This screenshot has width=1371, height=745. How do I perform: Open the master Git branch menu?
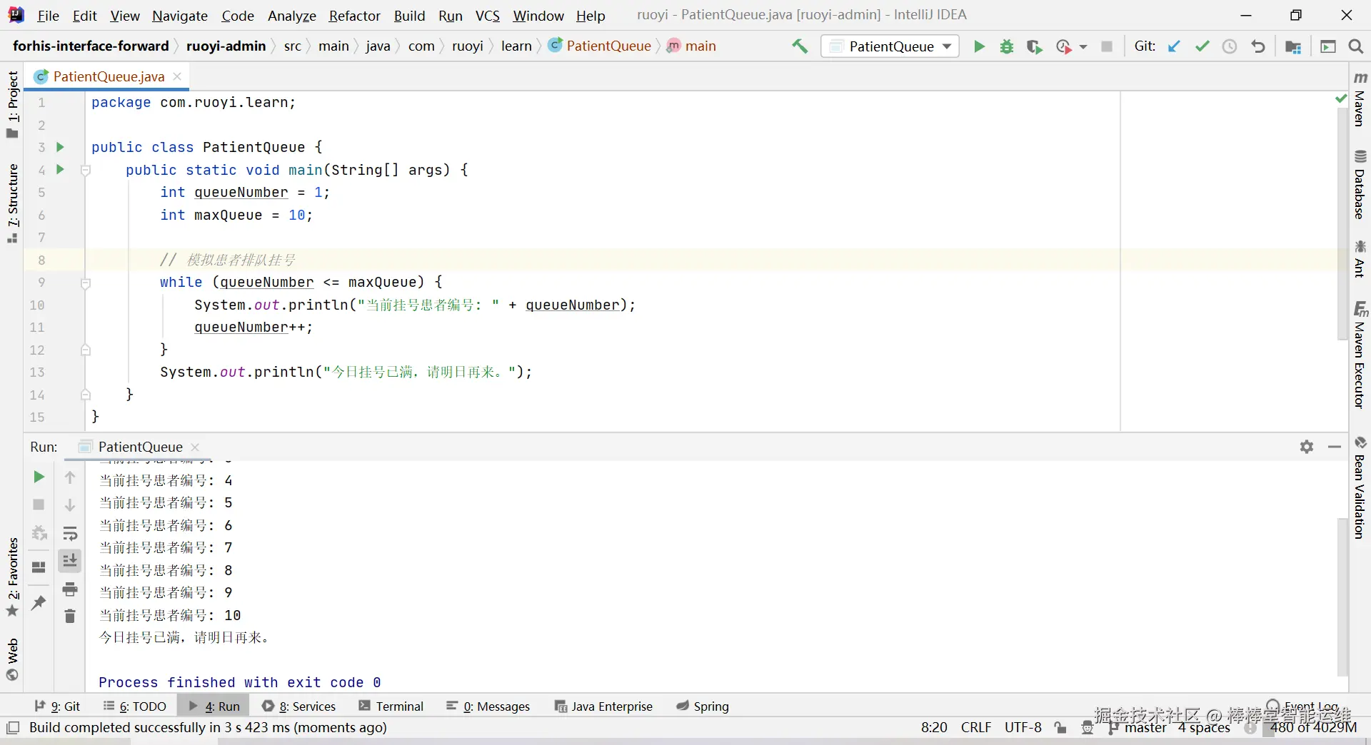pyautogui.click(x=1138, y=727)
